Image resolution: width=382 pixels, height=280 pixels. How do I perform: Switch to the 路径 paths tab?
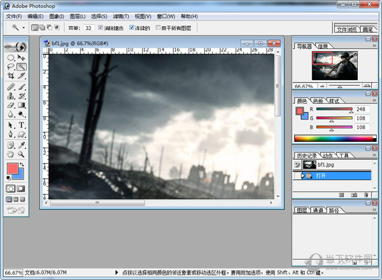334,210
